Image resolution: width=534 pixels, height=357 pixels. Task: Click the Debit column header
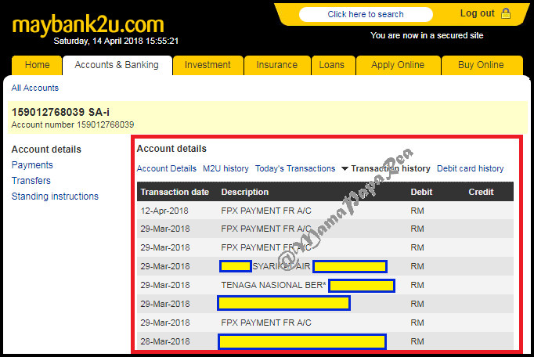click(x=421, y=192)
